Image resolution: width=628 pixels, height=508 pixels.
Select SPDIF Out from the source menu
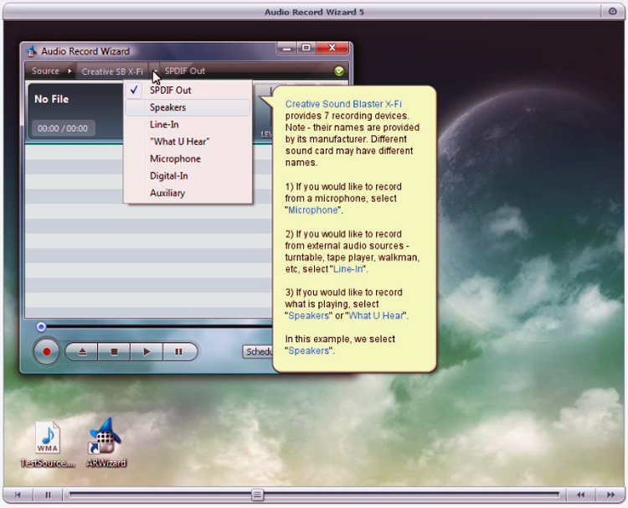click(x=188, y=91)
